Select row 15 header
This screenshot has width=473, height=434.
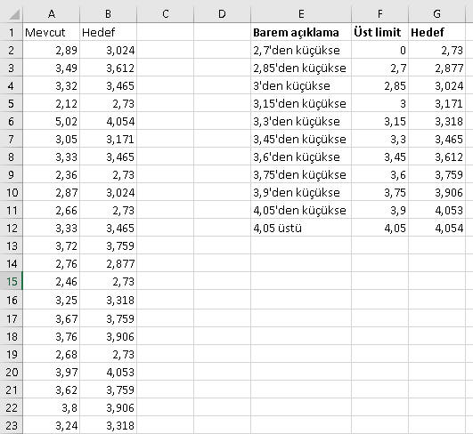pyautogui.click(x=12, y=281)
